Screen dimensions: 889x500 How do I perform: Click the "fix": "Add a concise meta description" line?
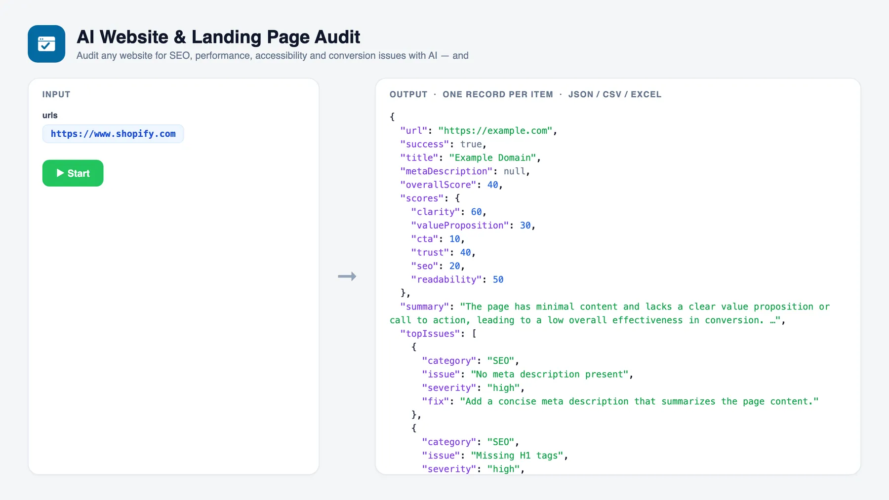(x=620, y=401)
